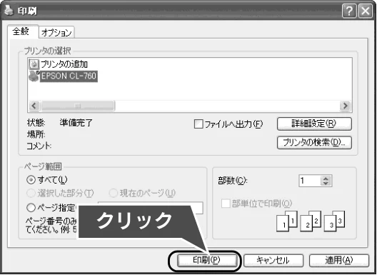Click the 部数(C) copies number field

[x=310, y=181]
